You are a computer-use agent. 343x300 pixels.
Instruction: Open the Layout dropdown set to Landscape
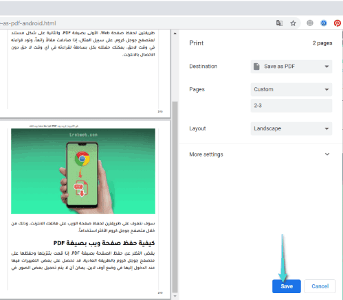click(291, 128)
